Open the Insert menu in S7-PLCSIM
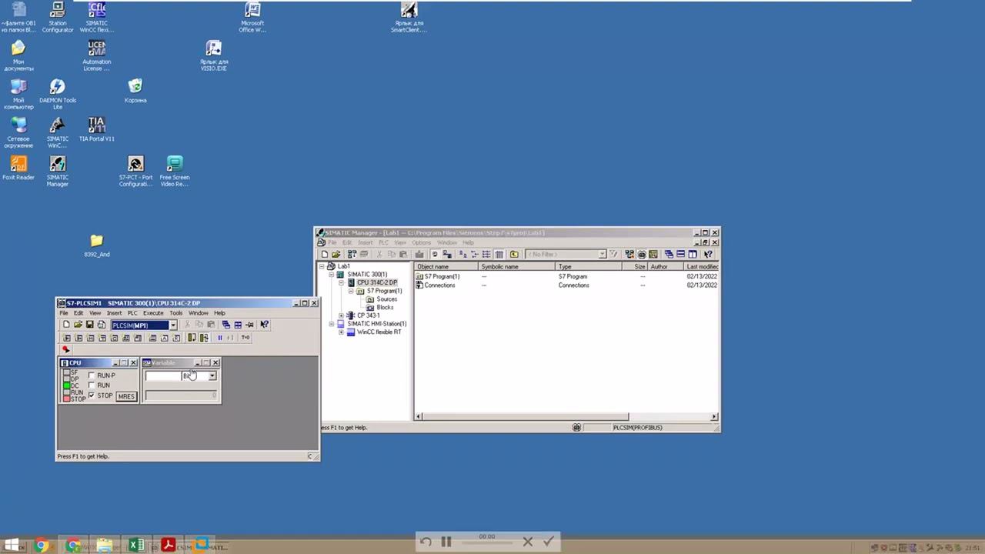985x554 pixels. (x=114, y=313)
